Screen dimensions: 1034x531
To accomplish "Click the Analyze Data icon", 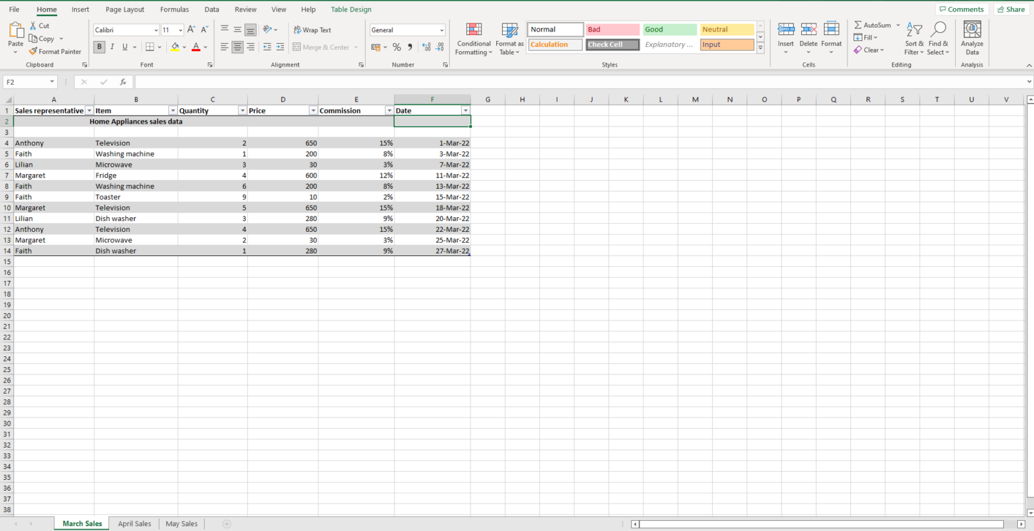I will click(x=971, y=39).
